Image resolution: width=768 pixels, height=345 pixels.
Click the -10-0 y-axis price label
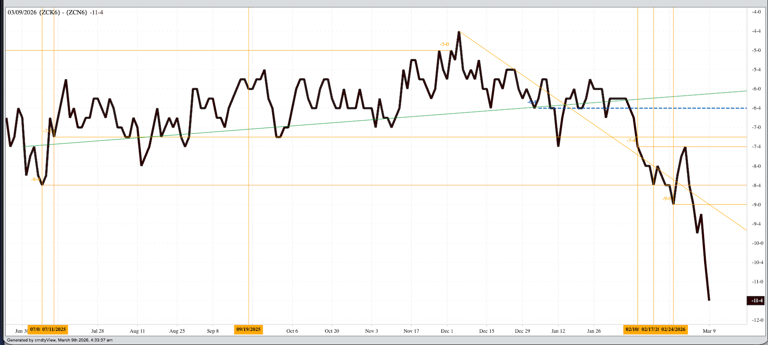[x=757, y=243]
